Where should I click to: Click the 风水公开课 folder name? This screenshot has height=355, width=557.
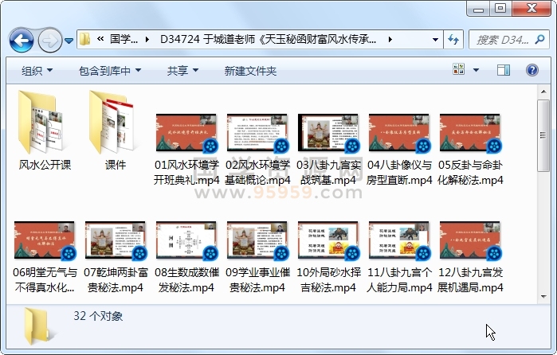click(45, 165)
